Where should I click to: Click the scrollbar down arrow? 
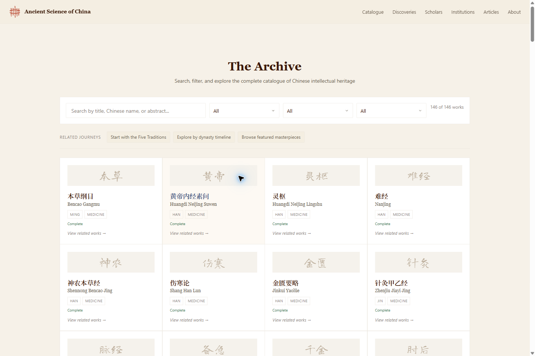pos(532,353)
